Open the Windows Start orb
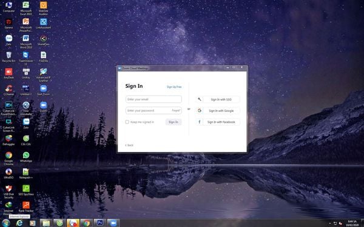 coord(5,223)
